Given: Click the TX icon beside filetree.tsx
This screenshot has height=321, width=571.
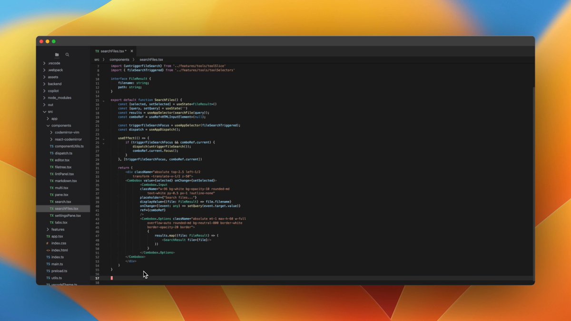Looking at the screenshot, I should point(51,167).
